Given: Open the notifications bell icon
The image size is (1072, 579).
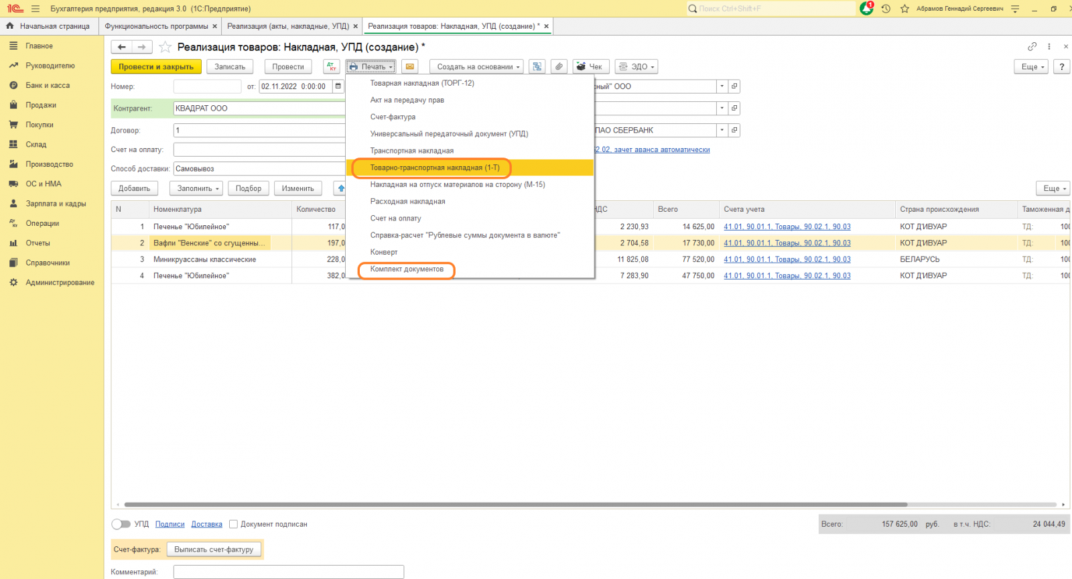Looking at the screenshot, I should pos(866,9).
